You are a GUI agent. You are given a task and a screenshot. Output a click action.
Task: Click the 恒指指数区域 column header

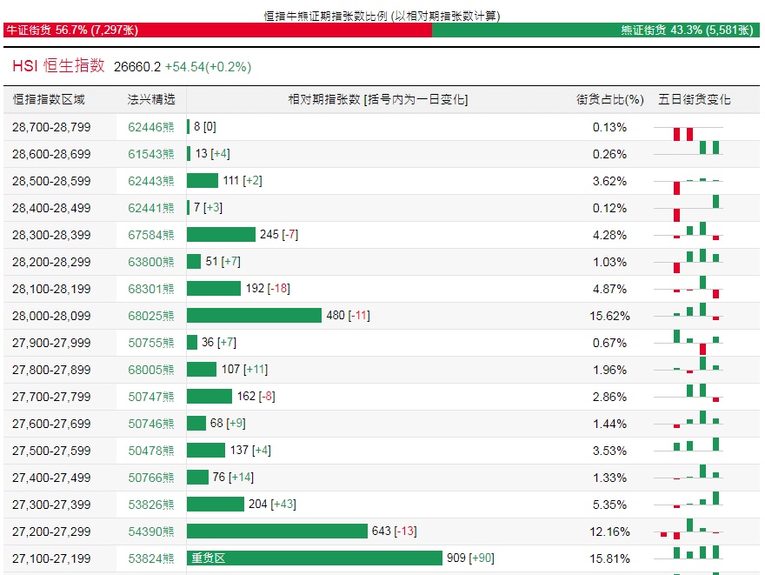[x=49, y=99]
